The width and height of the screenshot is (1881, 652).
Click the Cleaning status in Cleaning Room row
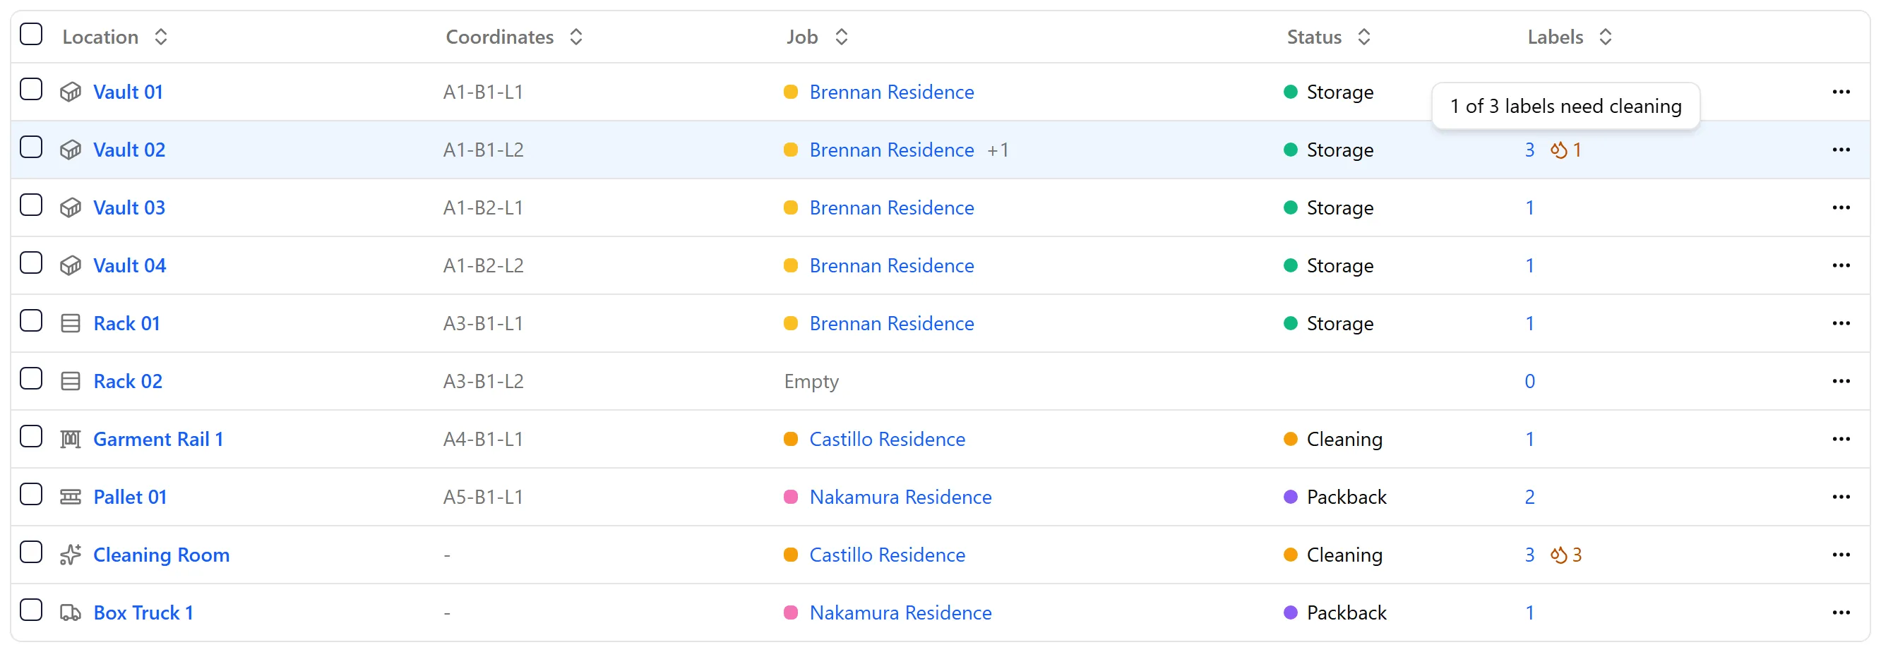[1332, 555]
